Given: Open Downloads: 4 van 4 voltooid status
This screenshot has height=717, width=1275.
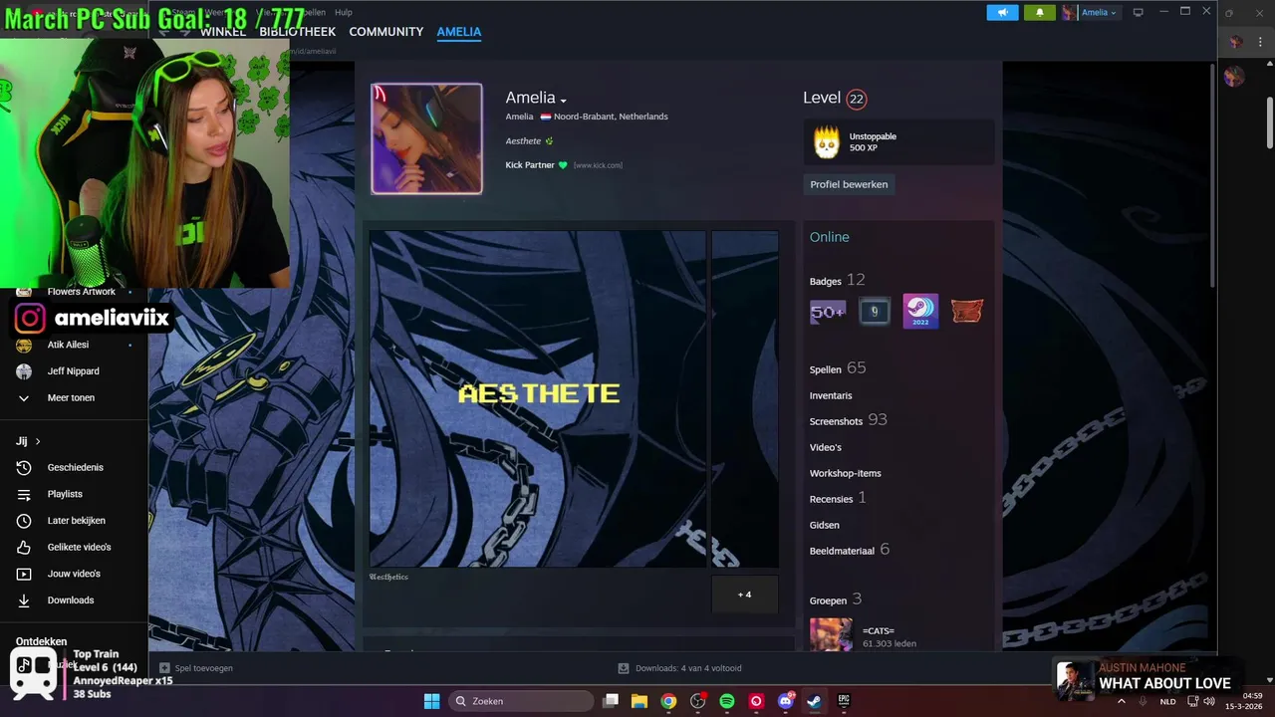Looking at the screenshot, I should coord(679,668).
